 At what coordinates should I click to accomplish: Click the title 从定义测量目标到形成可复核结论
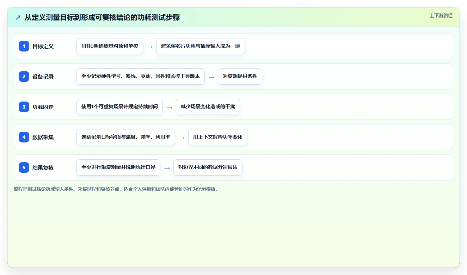tap(102, 17)
